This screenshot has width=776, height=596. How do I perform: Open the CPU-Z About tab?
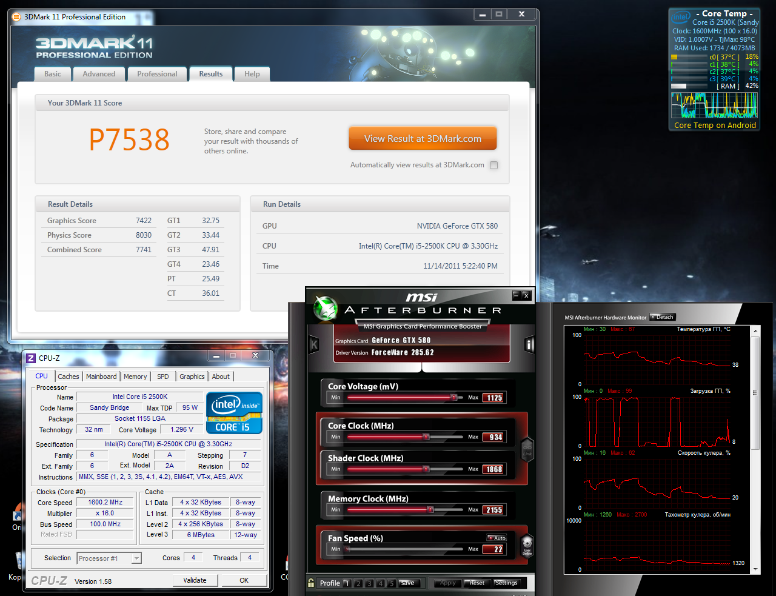coord(221,377)
